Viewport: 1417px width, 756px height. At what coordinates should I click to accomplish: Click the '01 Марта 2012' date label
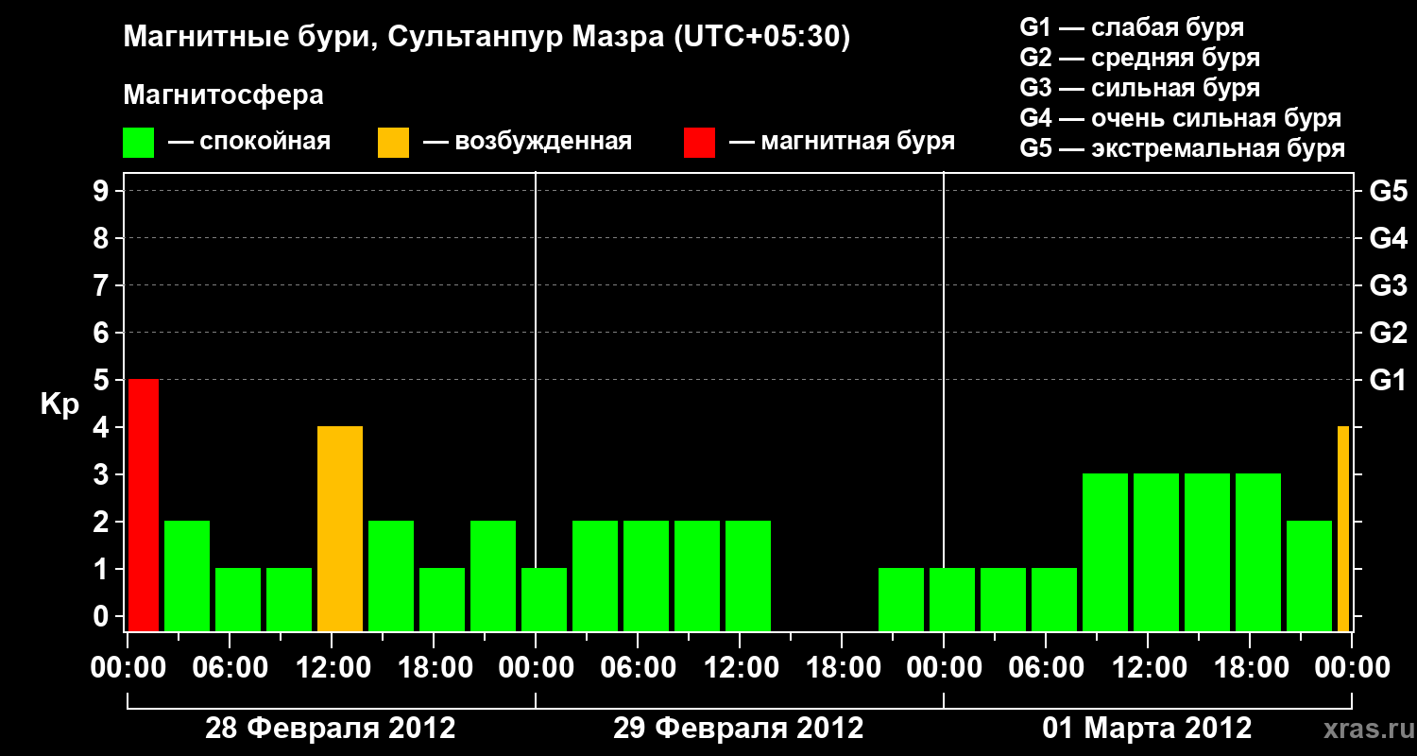(x=1147, y=729)
